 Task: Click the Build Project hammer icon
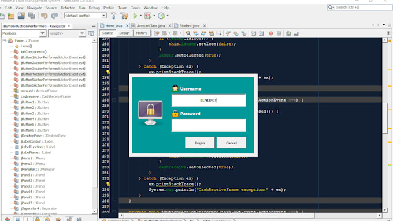click(x=113, y=16)
